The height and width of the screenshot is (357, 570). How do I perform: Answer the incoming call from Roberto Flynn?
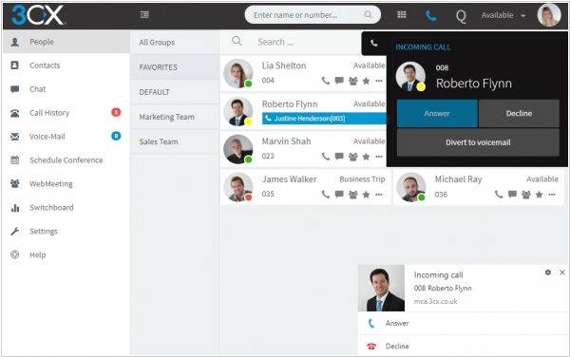pyautogui.click(x=437, y=113)
